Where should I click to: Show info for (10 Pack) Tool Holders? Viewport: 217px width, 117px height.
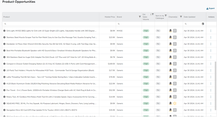(4, 71)
